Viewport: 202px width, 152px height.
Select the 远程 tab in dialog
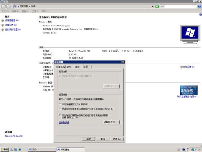[86, 66]
